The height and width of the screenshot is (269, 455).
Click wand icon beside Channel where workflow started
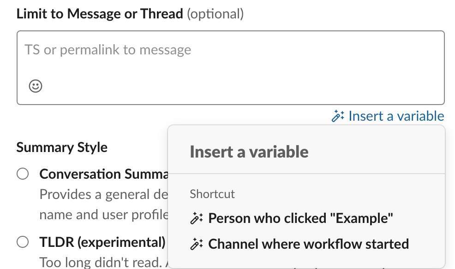click(197, 244)
